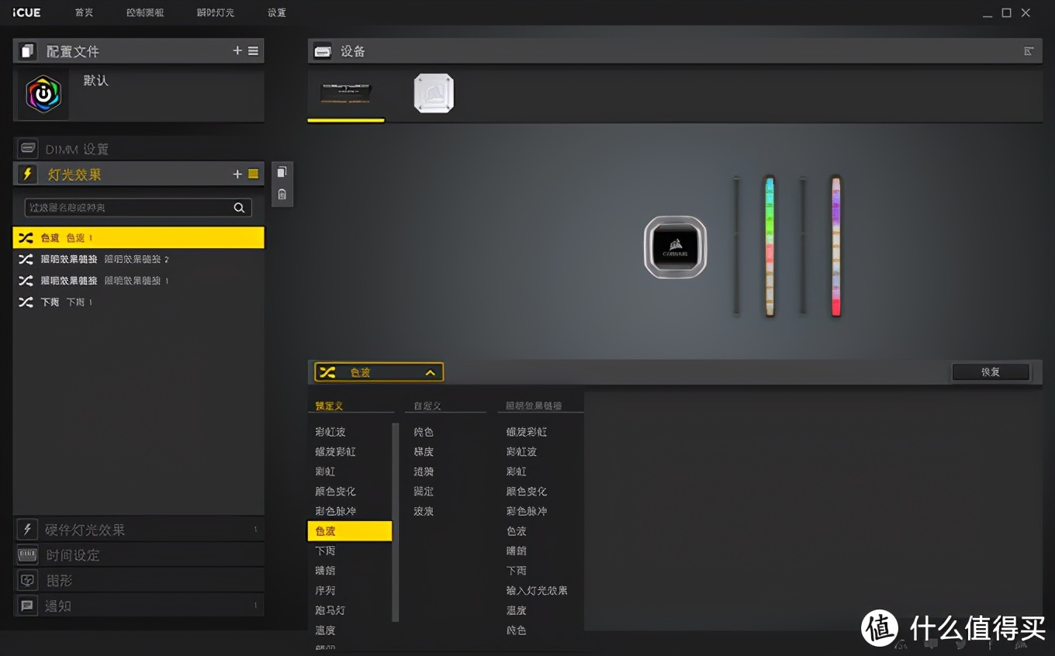Select the white cooler device thumbnail
1055x656 pixels.
434,93
